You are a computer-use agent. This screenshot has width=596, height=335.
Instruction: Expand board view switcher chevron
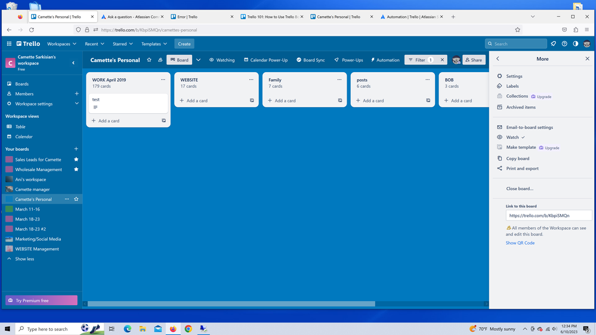point(199,60)
